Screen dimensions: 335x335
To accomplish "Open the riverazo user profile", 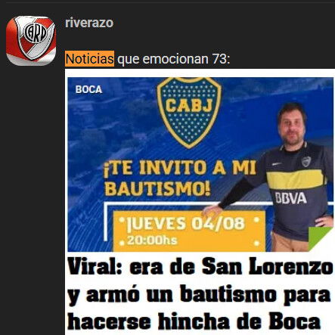I will (x=89, y=23).
